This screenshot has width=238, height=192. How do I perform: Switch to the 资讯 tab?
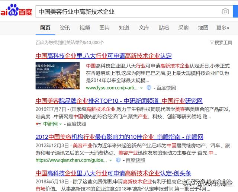[65, 28]
